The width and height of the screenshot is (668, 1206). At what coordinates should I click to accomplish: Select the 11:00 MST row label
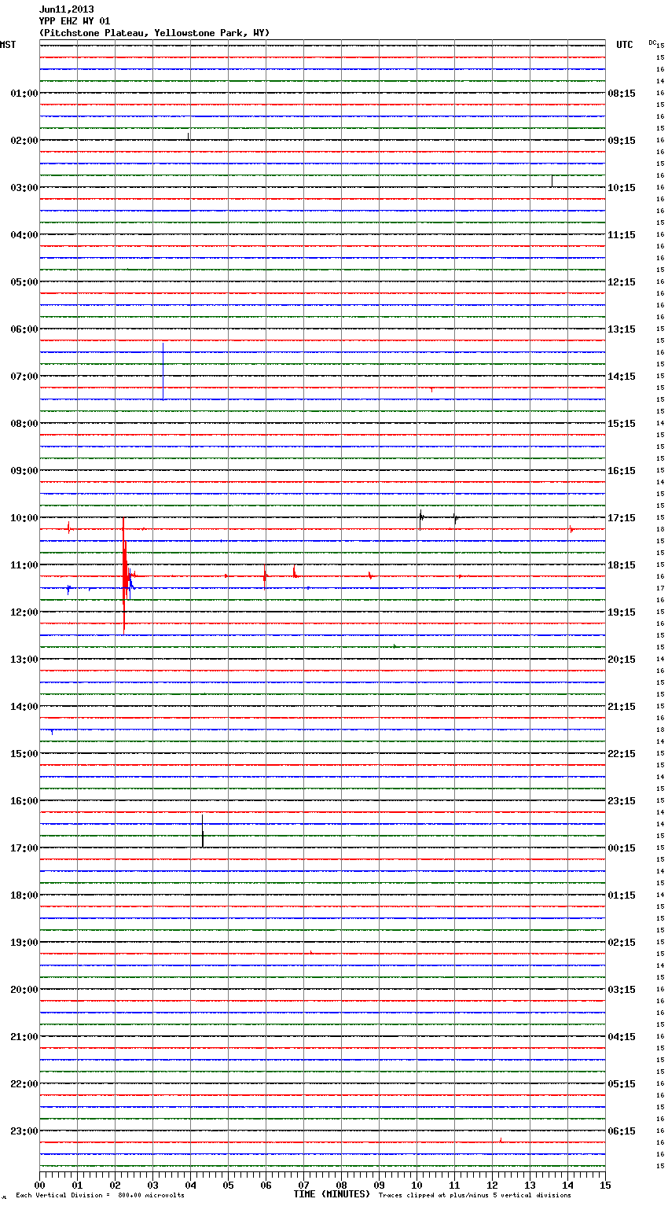[24, 565]
